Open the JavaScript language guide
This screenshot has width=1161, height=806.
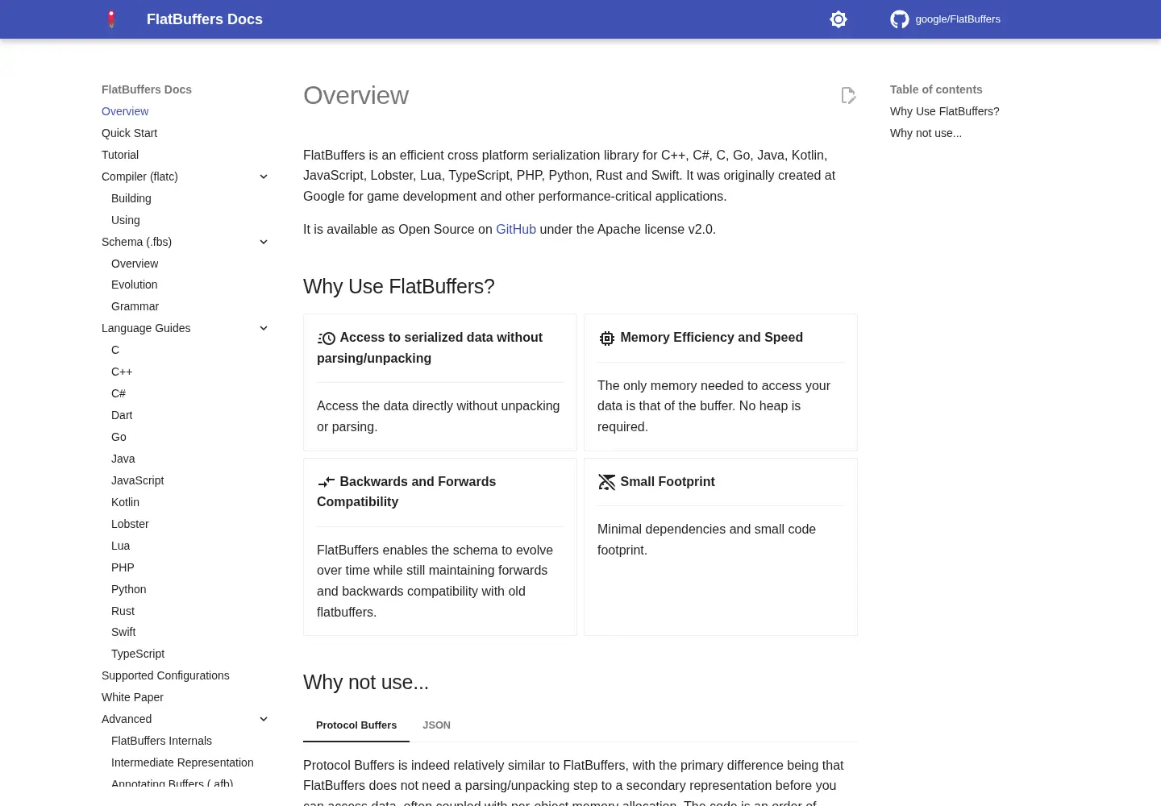pyautogui.click(x=138, y=480)
